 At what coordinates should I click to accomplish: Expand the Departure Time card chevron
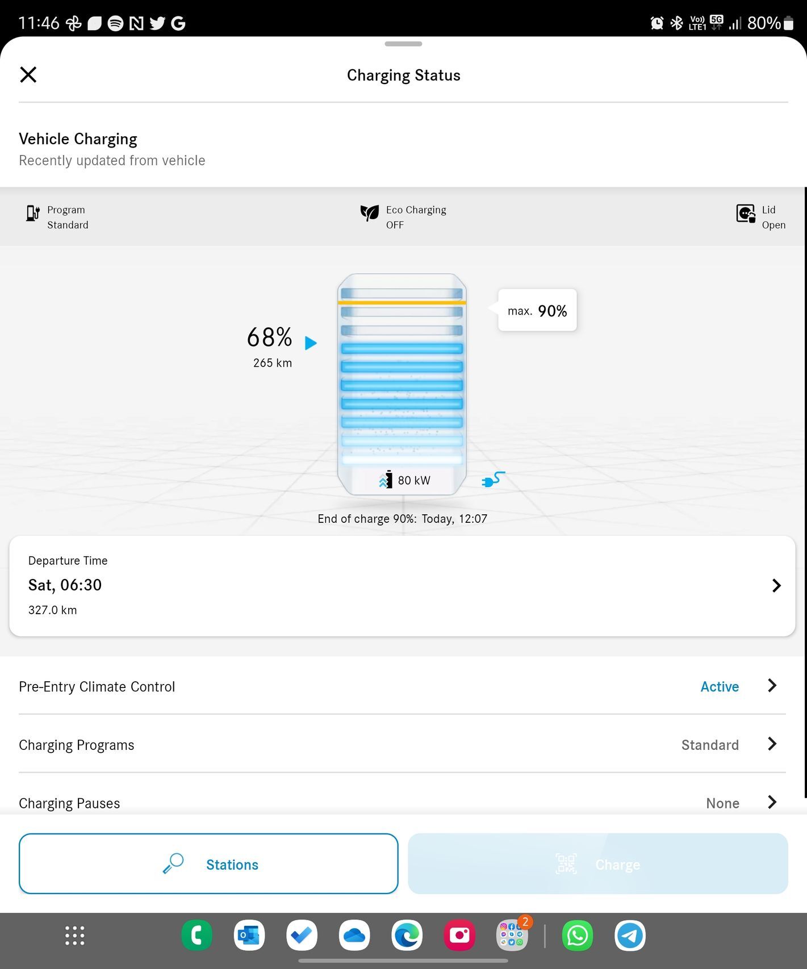coord(776,586)
